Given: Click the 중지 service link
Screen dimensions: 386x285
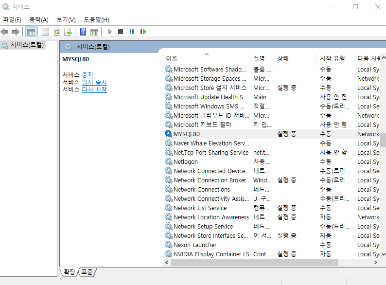Looking at the screenshot, I should click(x=88, y=75).
